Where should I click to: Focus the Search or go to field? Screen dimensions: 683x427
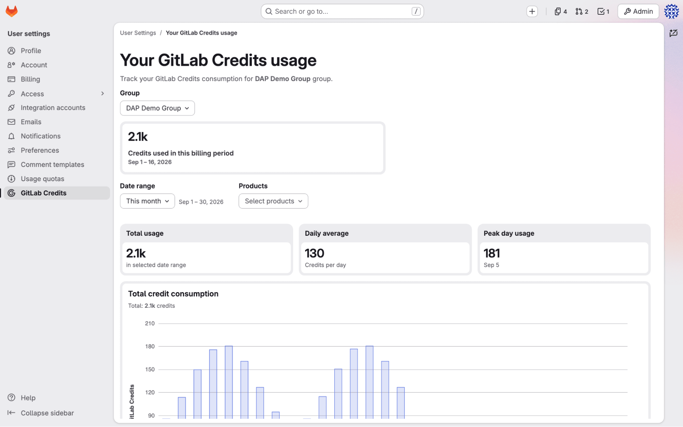[342, 11]
